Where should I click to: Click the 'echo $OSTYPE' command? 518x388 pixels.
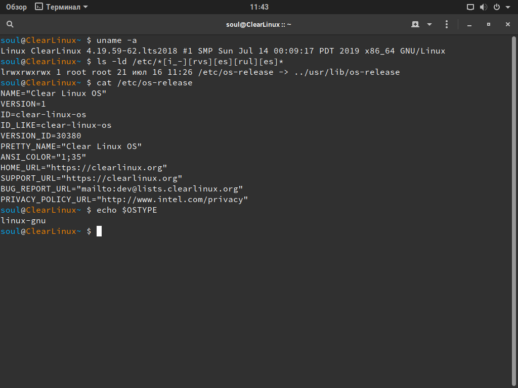(x=127, y=210)
